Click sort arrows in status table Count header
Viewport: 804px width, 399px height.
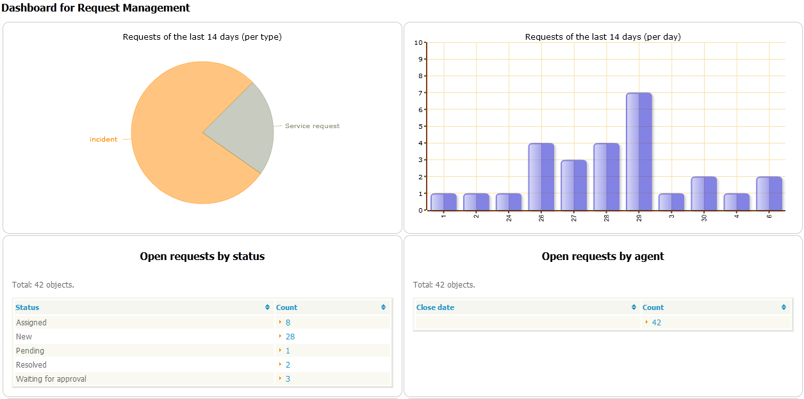click(x=383, y=307)
